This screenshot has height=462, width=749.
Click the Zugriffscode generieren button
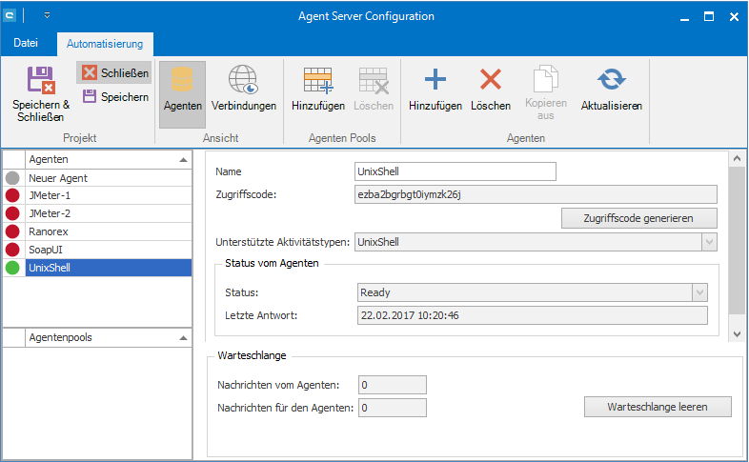638,218
